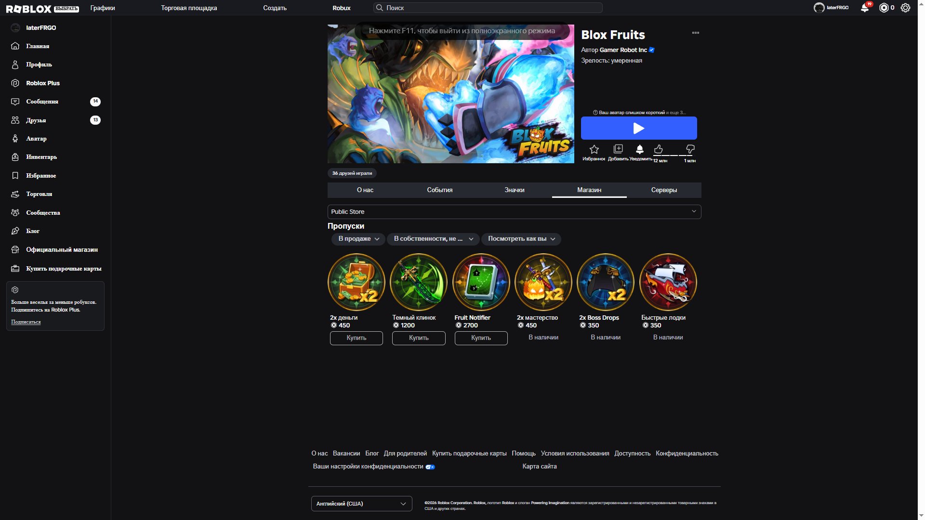
Task: Click the blue Play button
Action: click(639, 128)
